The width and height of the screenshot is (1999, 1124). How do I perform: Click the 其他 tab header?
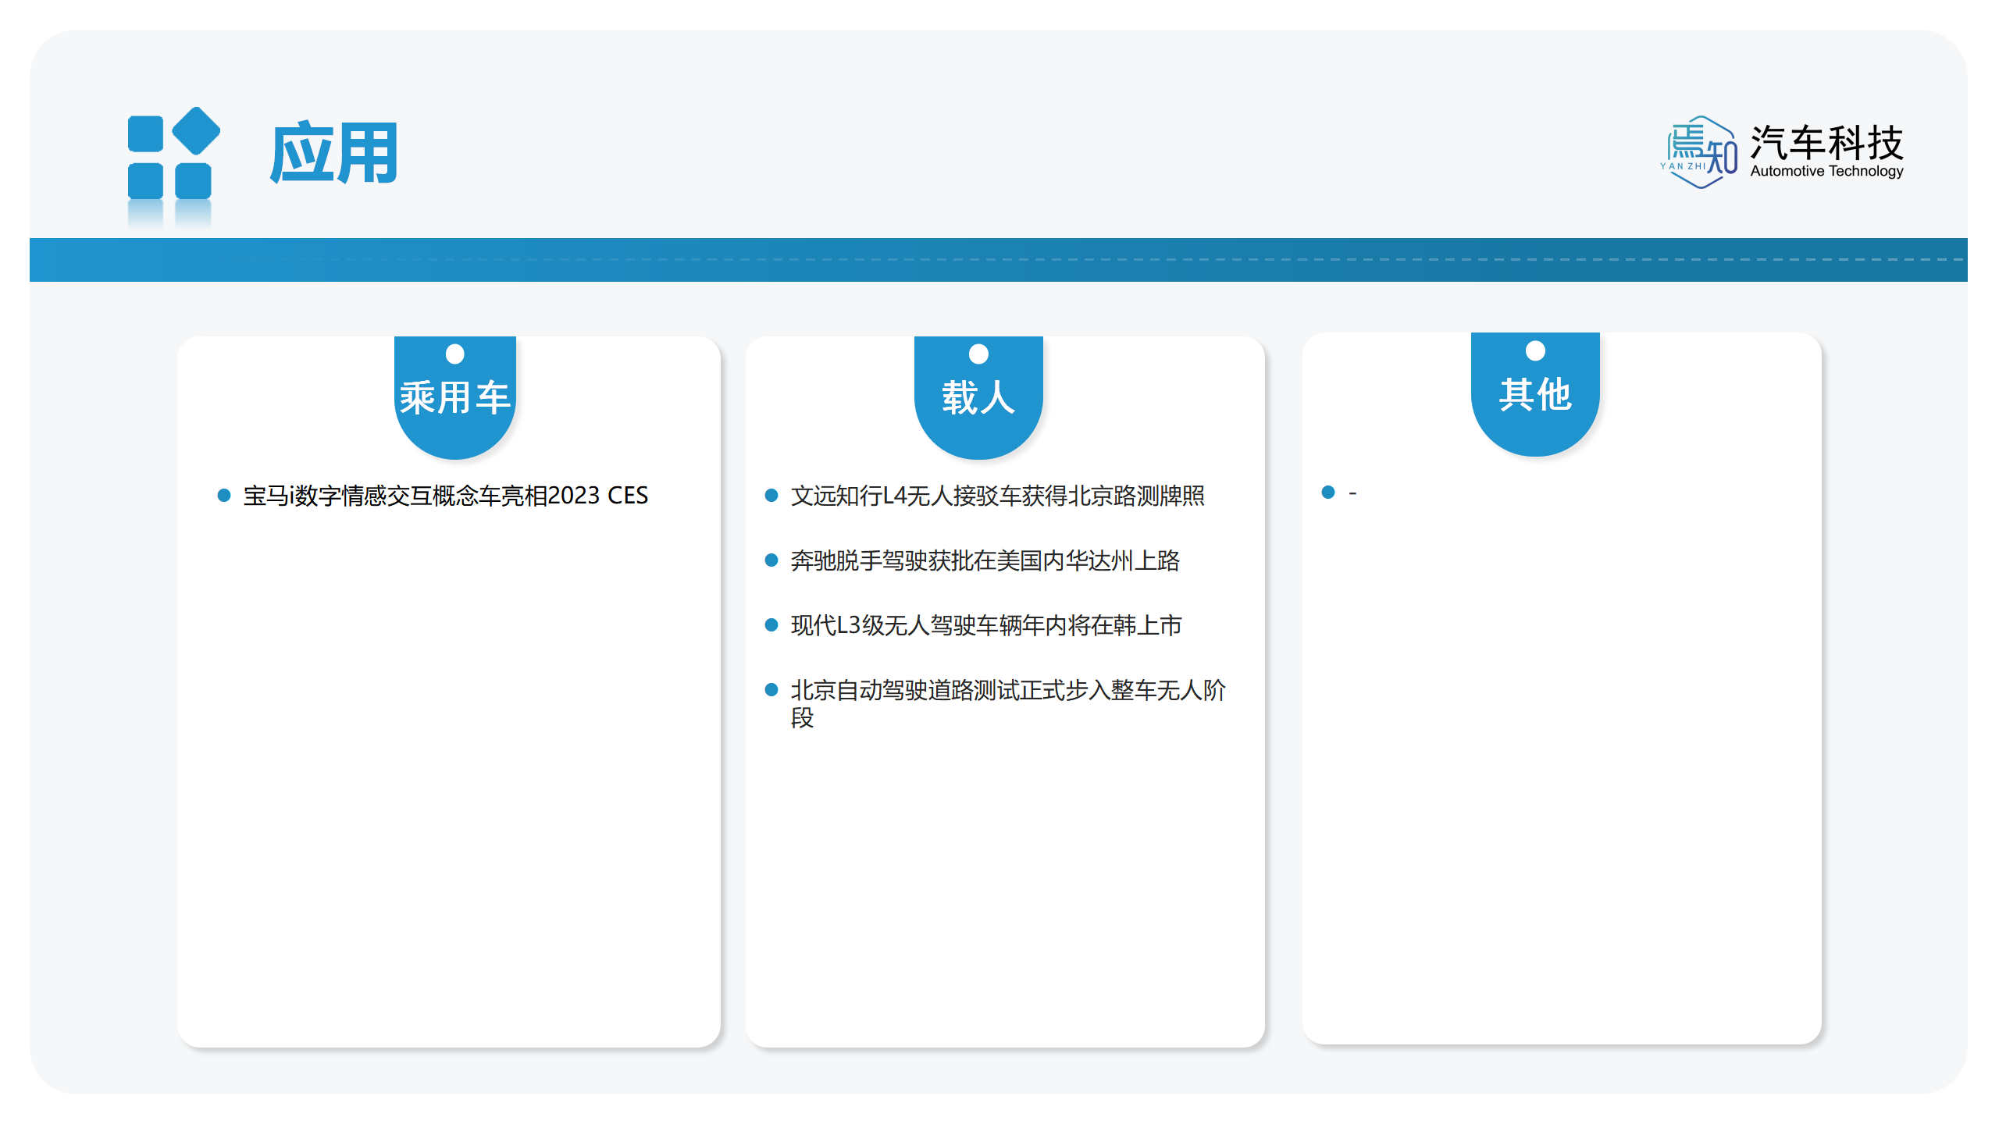coord(1535,393)
